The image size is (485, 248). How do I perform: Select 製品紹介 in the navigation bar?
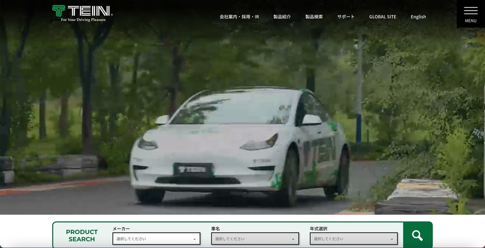281,17
